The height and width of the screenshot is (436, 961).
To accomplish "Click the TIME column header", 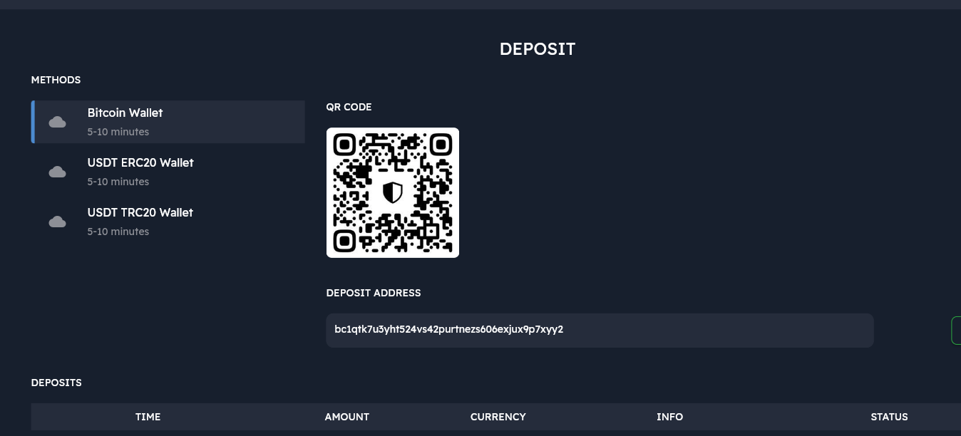I will point(148,417).
